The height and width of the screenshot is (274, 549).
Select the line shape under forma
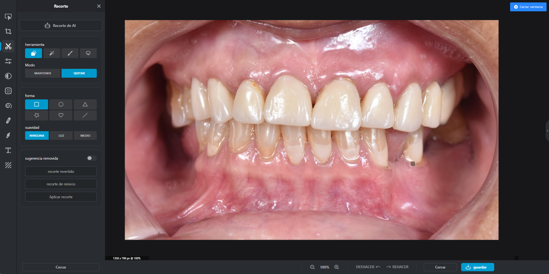[85, 115]
